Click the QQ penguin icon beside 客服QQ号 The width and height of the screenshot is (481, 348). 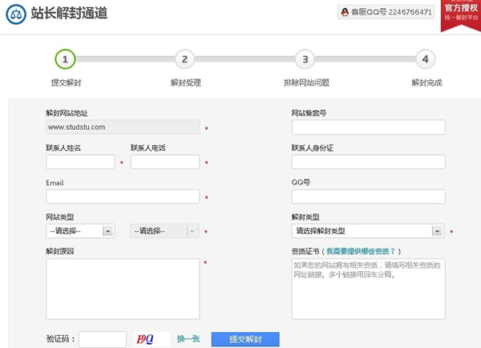coord(345,12)
